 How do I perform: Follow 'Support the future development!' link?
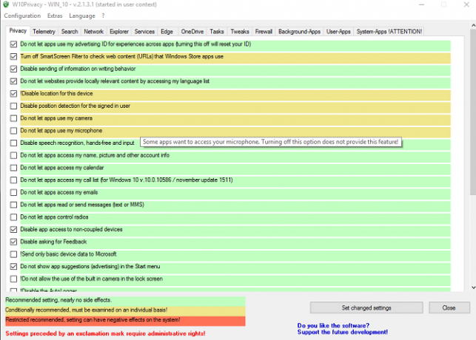click(x=343, y=332)
